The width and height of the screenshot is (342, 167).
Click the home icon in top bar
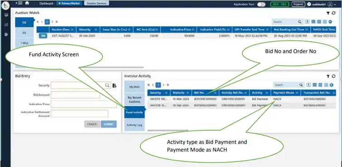coord(27,3)
